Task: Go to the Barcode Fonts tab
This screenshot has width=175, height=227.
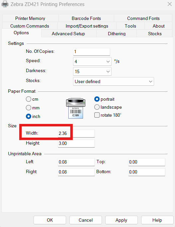Action: pyautogui.click(x=86, y=18)
